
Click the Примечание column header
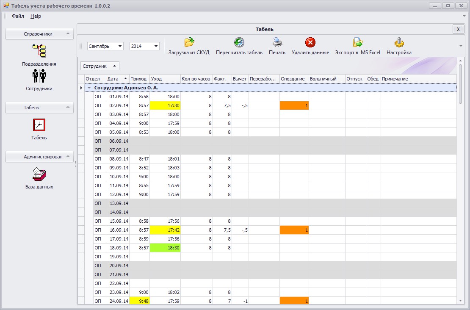pos(418,79)
